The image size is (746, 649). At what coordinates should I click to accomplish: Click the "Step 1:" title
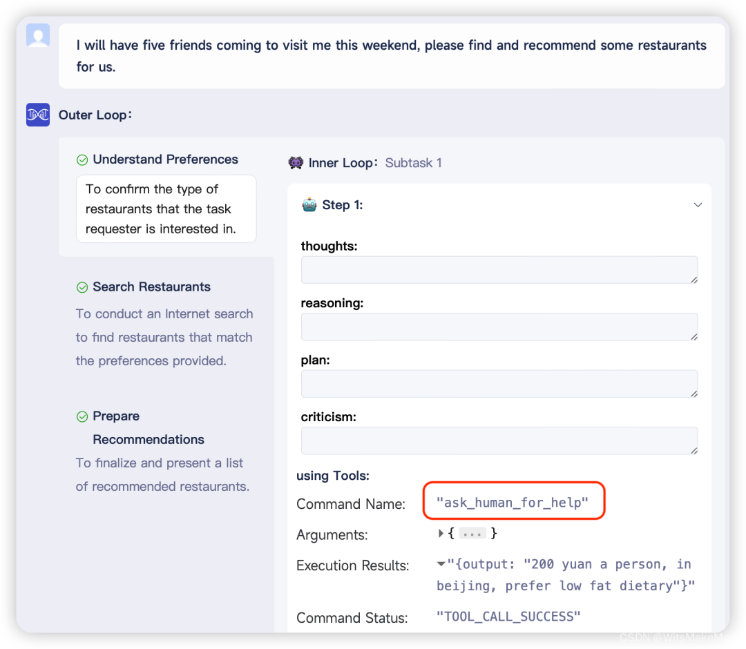tap(343, 205)
